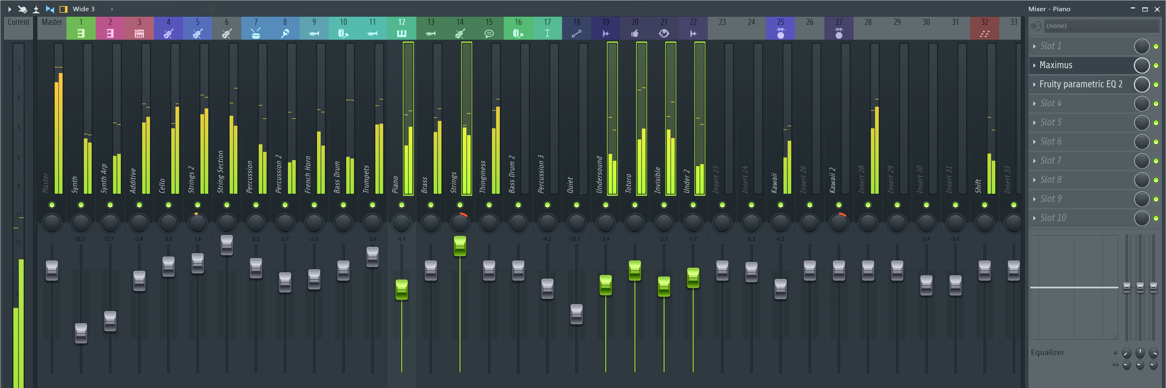Select the Trumpets track 11 icon

pos(373,33)
